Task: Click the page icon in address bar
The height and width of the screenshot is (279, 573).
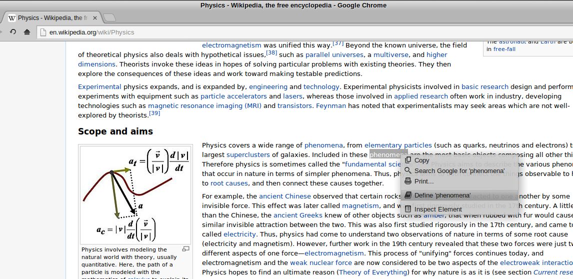Action: pyautogui.click(x=43, y=32)
